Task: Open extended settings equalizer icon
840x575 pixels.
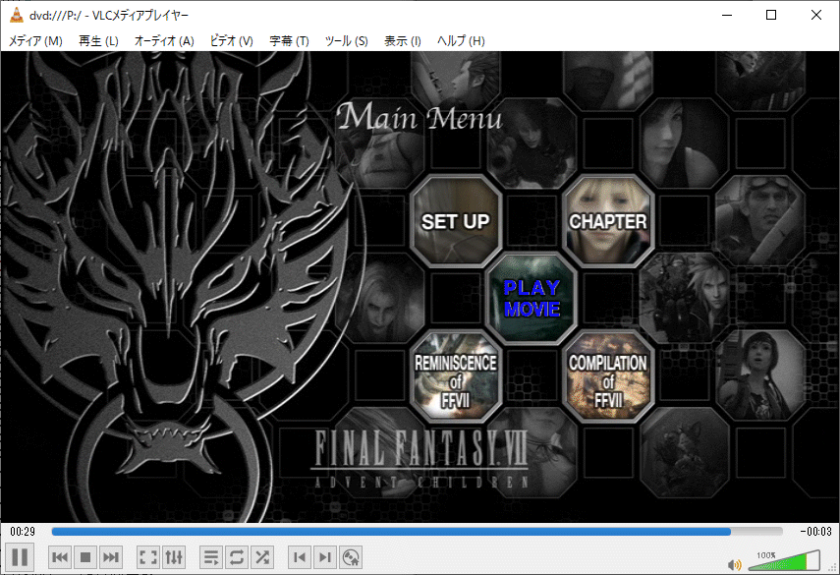Action: [174, 557]
